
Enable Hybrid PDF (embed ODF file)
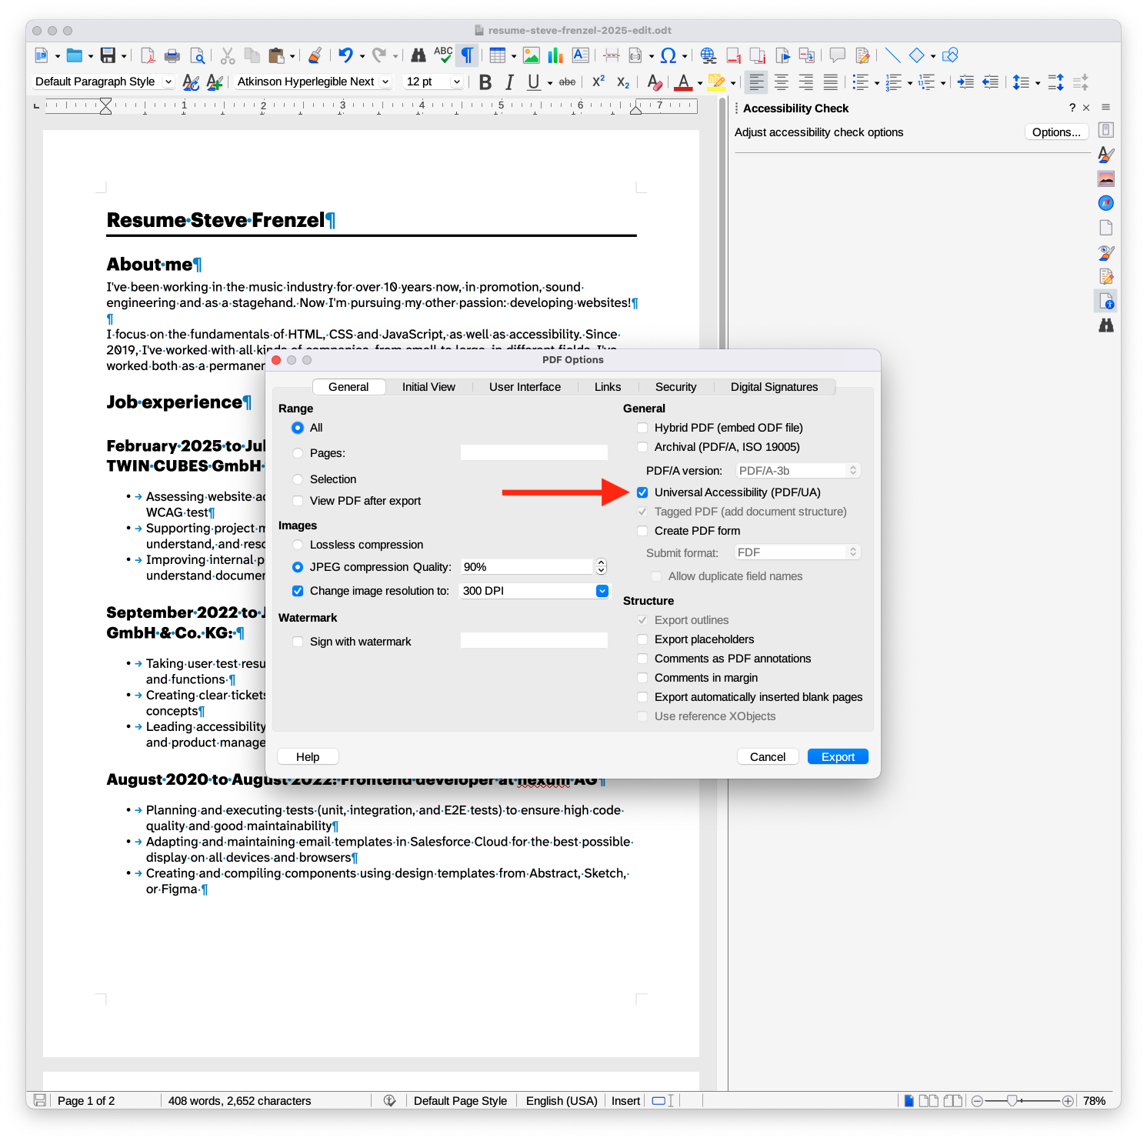(x=642, y=428)
